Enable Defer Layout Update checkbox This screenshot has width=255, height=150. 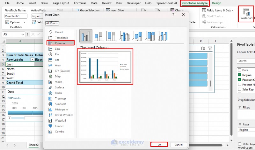click(240, 144)
